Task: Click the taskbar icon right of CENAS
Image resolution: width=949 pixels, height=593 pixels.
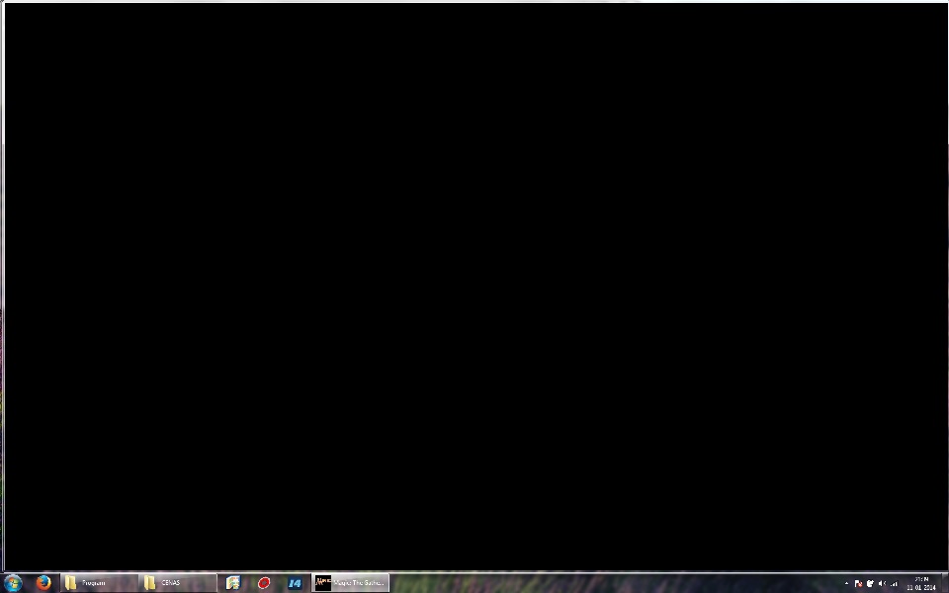Action: pos(233,583)
